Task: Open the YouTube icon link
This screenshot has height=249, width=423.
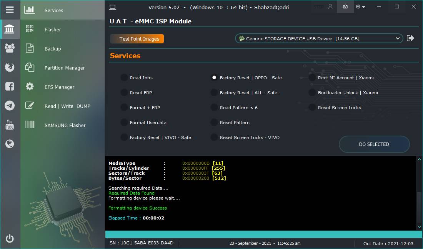Action: click(10, 124)
